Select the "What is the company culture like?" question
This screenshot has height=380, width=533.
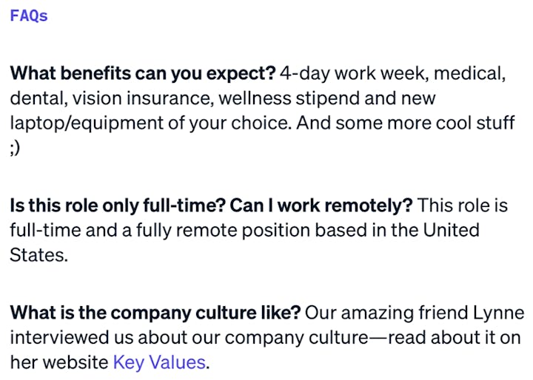coord(155,313)
